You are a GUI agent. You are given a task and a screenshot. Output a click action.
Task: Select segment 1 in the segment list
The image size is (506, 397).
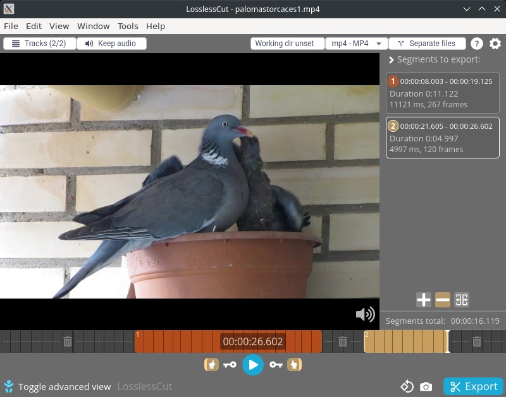point(442,93)
